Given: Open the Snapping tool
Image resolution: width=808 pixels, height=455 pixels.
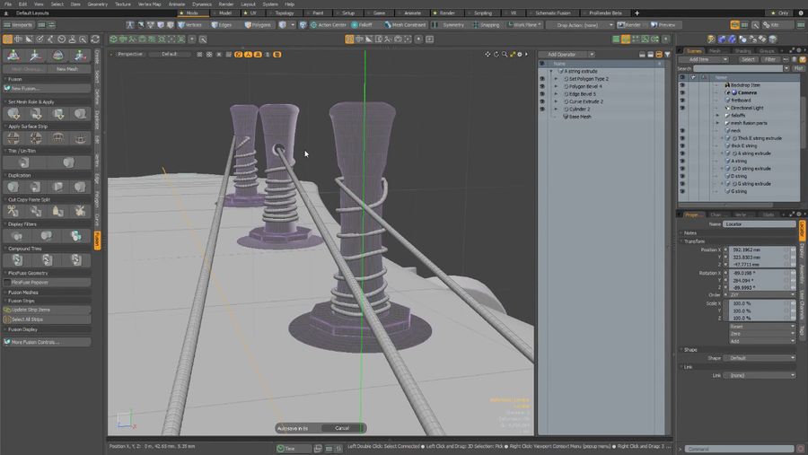Looking at the screenshot, I should [x=486, y=25].
